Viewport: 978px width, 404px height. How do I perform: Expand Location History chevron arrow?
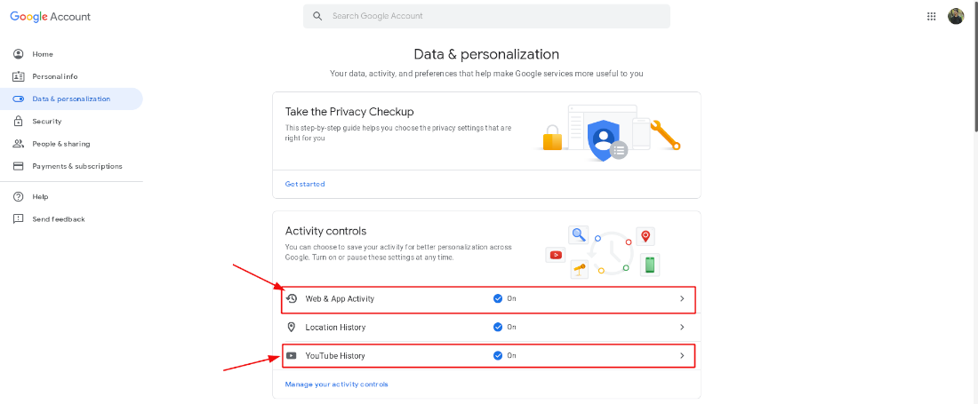[682, 328]
